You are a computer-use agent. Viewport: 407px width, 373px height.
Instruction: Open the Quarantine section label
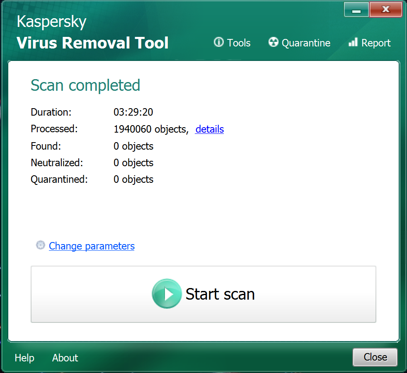(306, 43)
